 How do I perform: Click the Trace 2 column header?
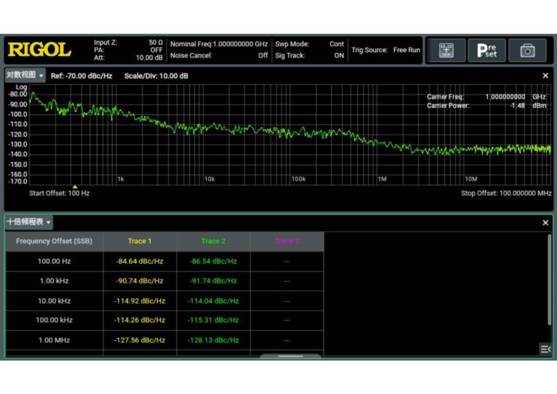(x=213, y=241)
